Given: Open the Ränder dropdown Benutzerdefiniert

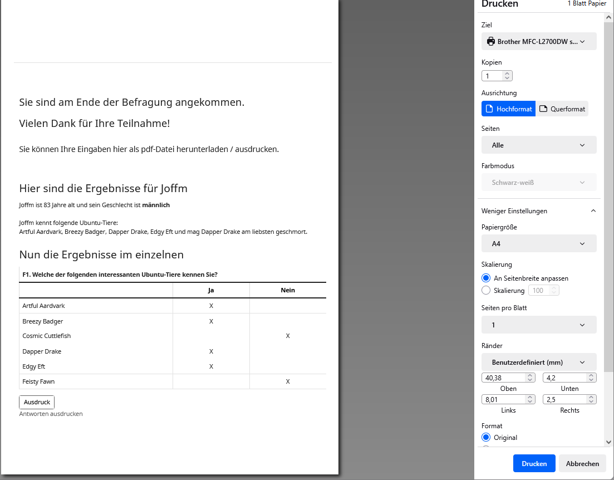Looking at the screenshot, I should coord(538,363).
